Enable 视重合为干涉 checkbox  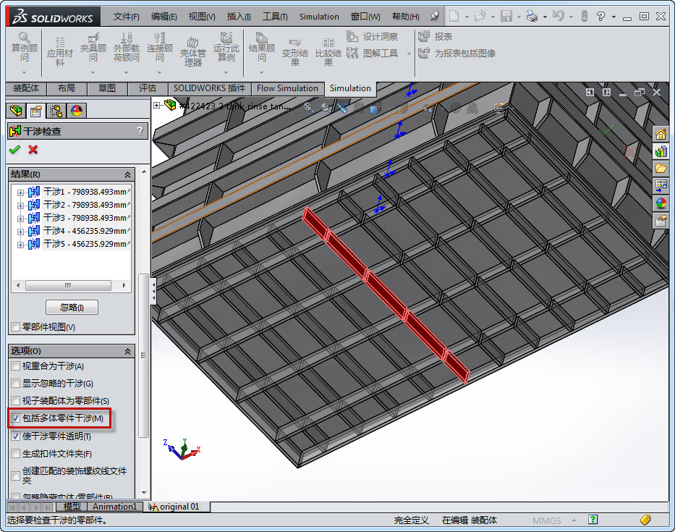16,366
